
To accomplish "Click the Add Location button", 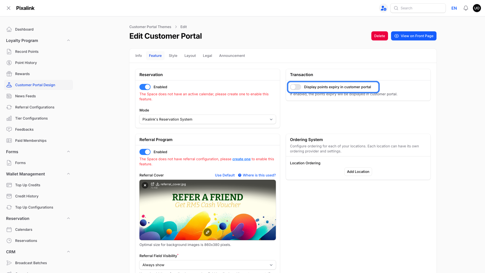I will (x=358, y=172).
